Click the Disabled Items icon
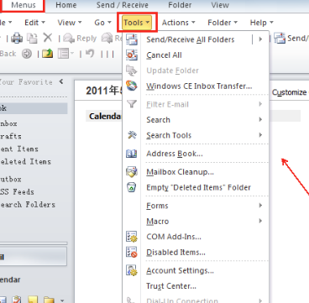309x303 pixels. [132, 252]
